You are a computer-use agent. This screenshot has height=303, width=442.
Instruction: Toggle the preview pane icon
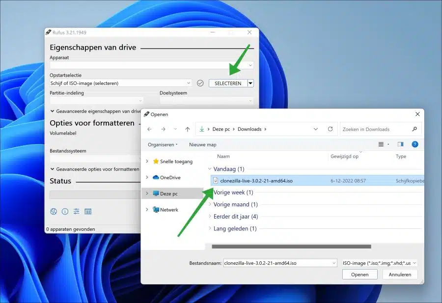click(x=400, y=144)
